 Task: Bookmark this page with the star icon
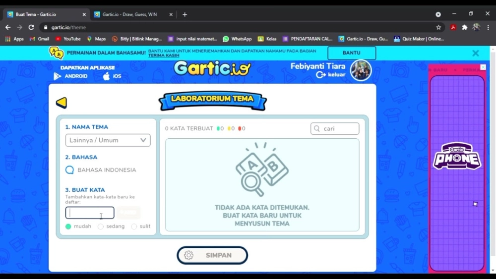tap(438, 27)
